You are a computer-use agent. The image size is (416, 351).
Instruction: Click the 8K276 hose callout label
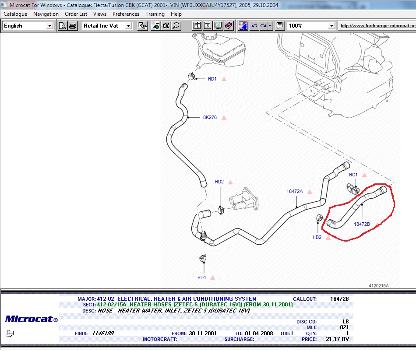click(210, 117)
